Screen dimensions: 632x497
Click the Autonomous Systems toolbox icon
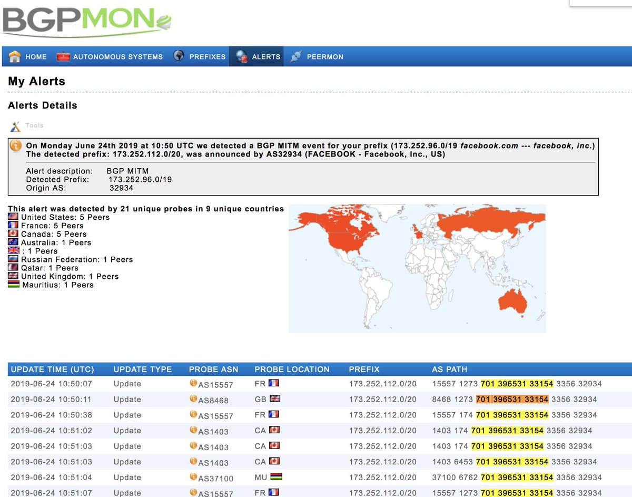click(63, 56)
